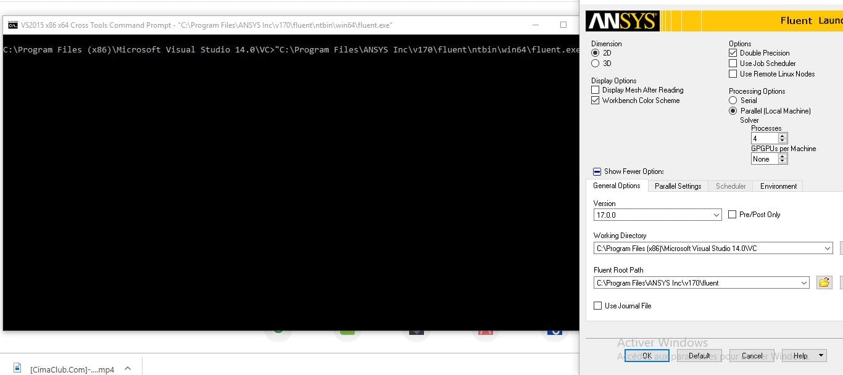Viewport: 843px width, 375px height.
Task: Adjust GPGPUs per Machine spinner arrows
Action: pos(783,159)
